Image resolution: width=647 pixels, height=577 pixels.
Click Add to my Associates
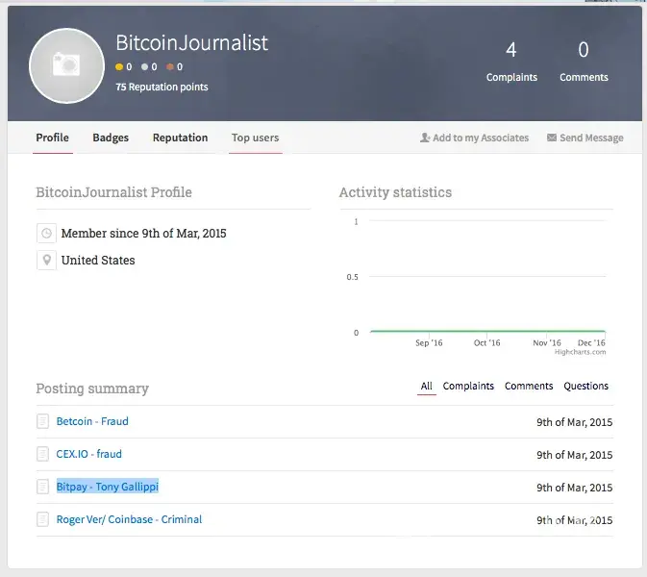pyautogui.click(x=475, y=138)
